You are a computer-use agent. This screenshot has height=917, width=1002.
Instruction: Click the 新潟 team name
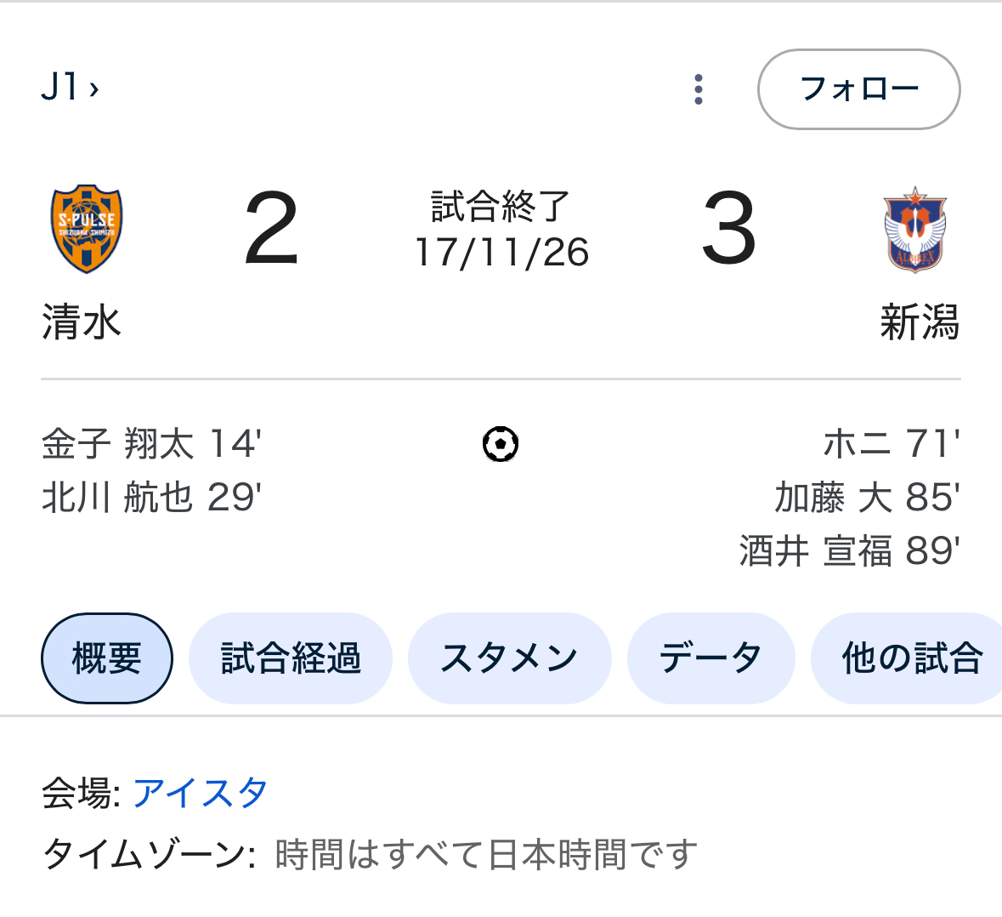click(x=920, y=322)
